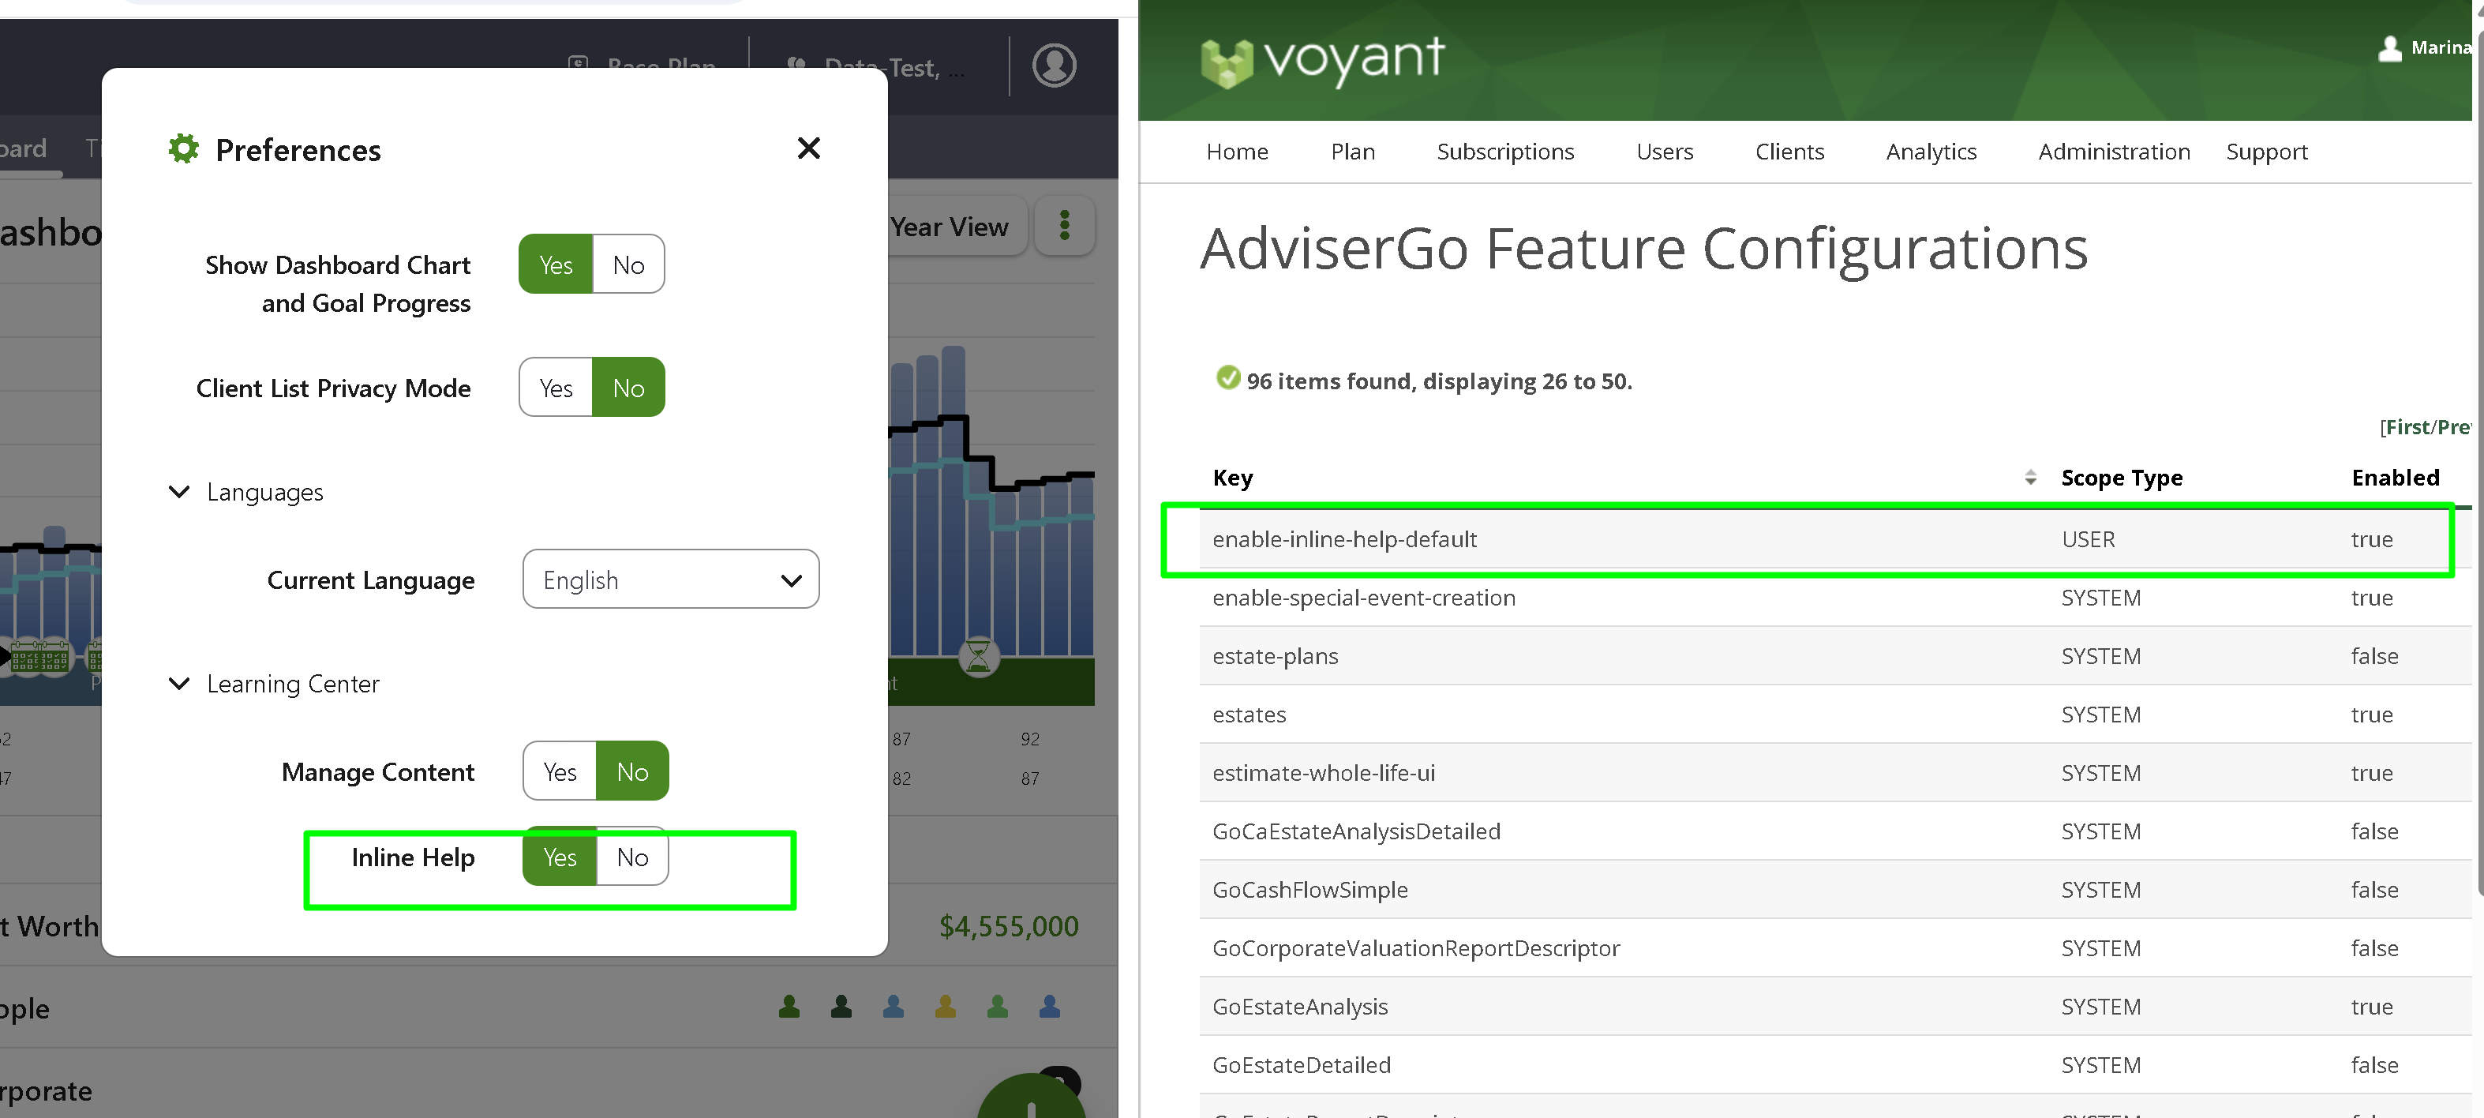Select the yellow person icon
Viewport: 2484px width, 1118px height.
pyautogui.click(x=945, y=1006)
